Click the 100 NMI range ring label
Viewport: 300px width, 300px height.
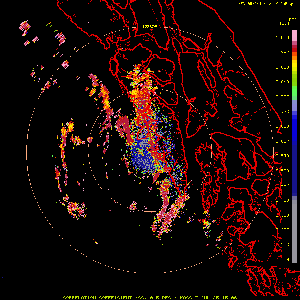150,26
